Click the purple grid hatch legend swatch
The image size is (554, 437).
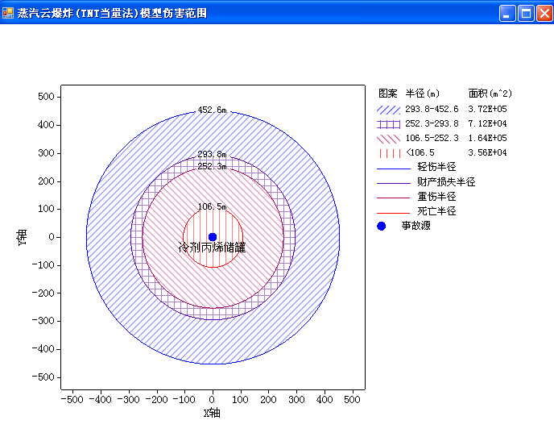[388, 124]
